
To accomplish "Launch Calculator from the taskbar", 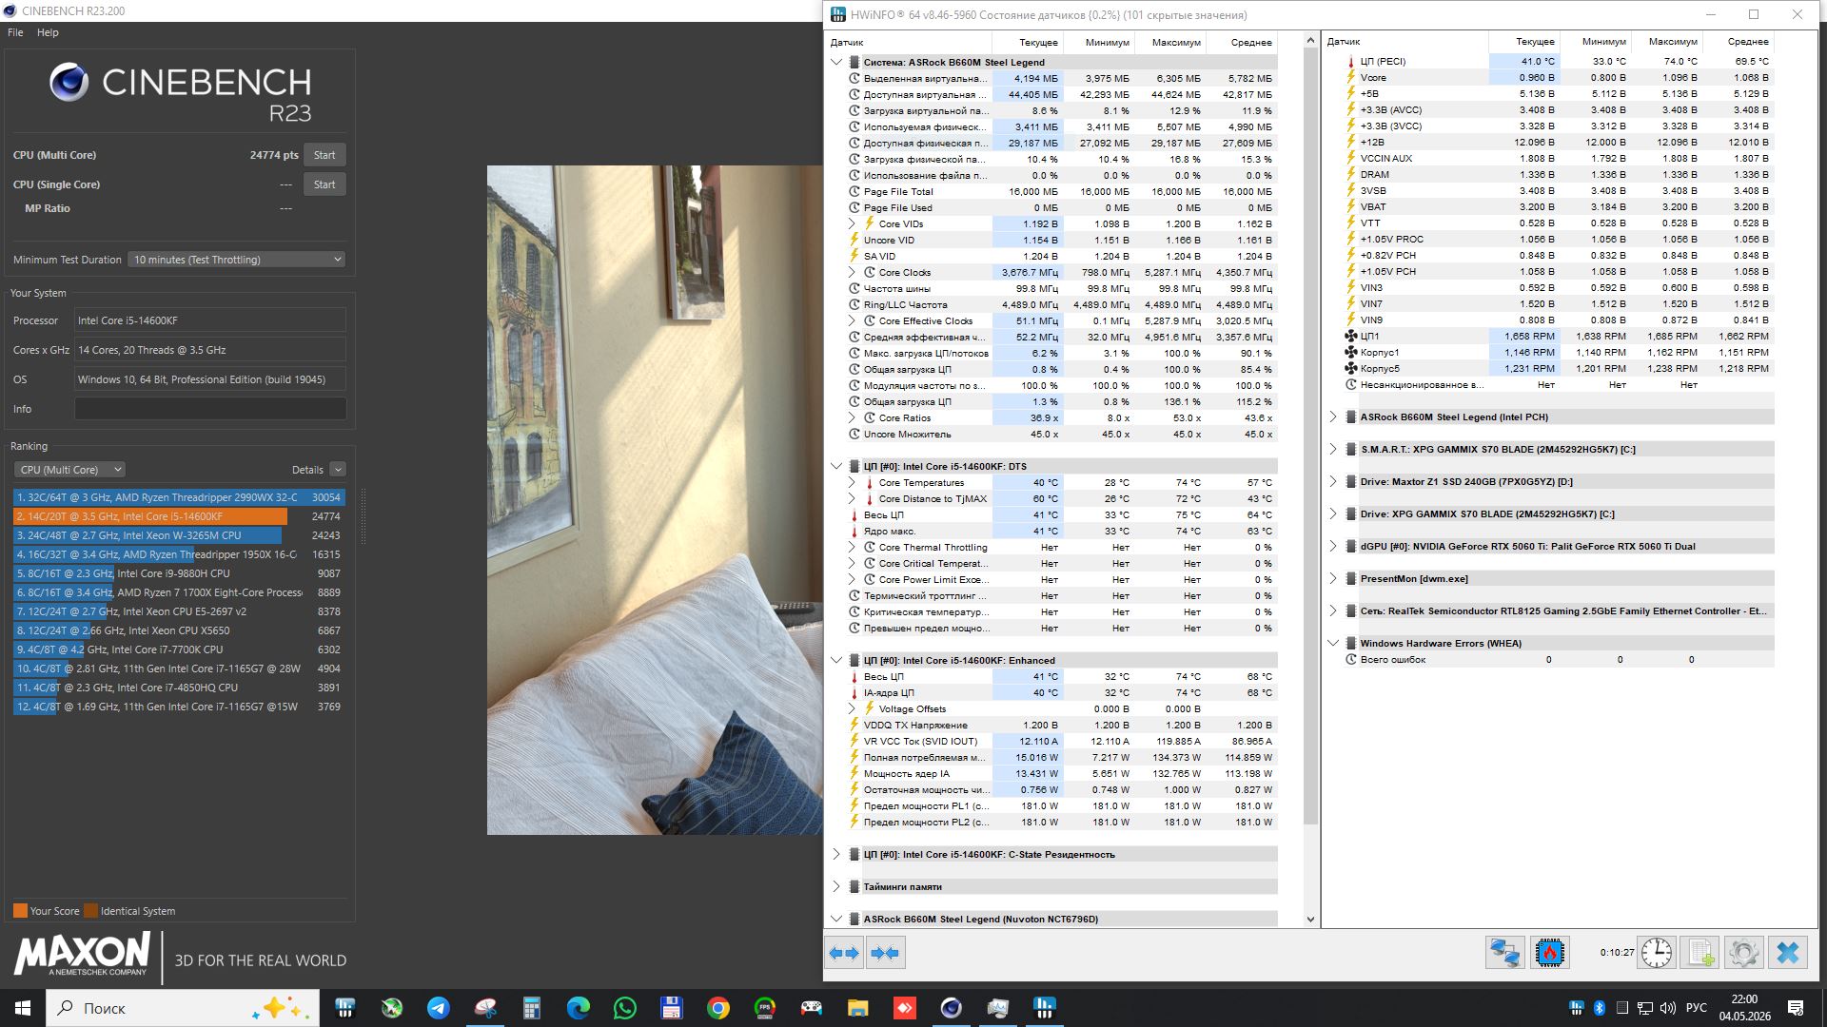I will click(532, 1008).
